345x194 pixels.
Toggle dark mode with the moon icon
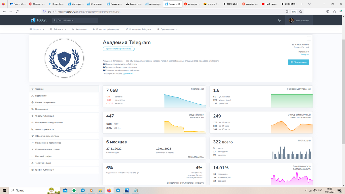click(x=279, y=20)
